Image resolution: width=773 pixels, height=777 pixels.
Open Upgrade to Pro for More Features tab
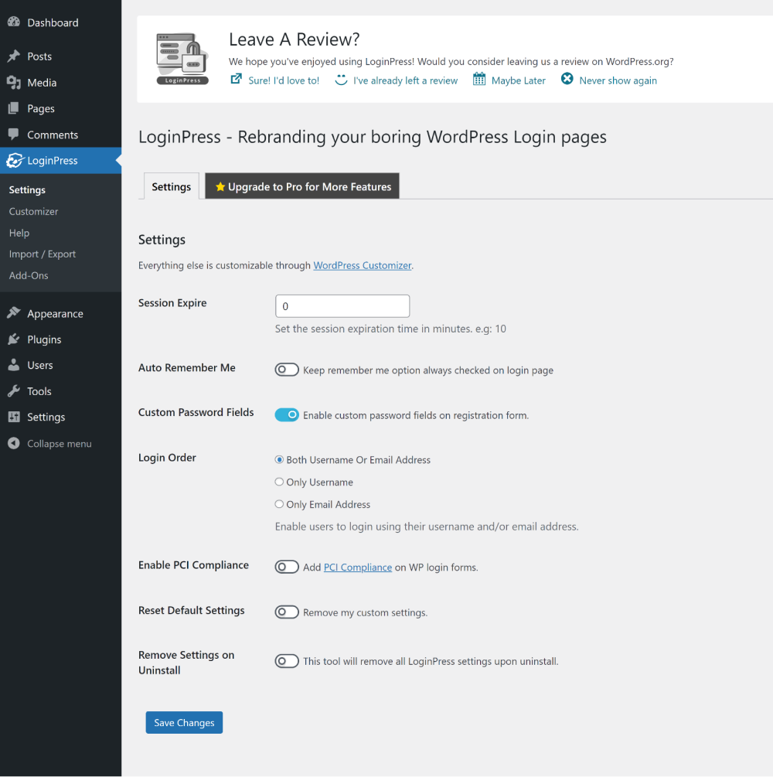coord(302,186)
